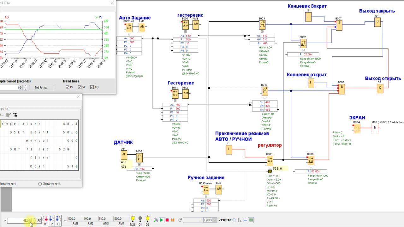Viewport: 404px width, 227px height.
Task: Toggle input switch I3 in simulation bar
Action: 58,220
